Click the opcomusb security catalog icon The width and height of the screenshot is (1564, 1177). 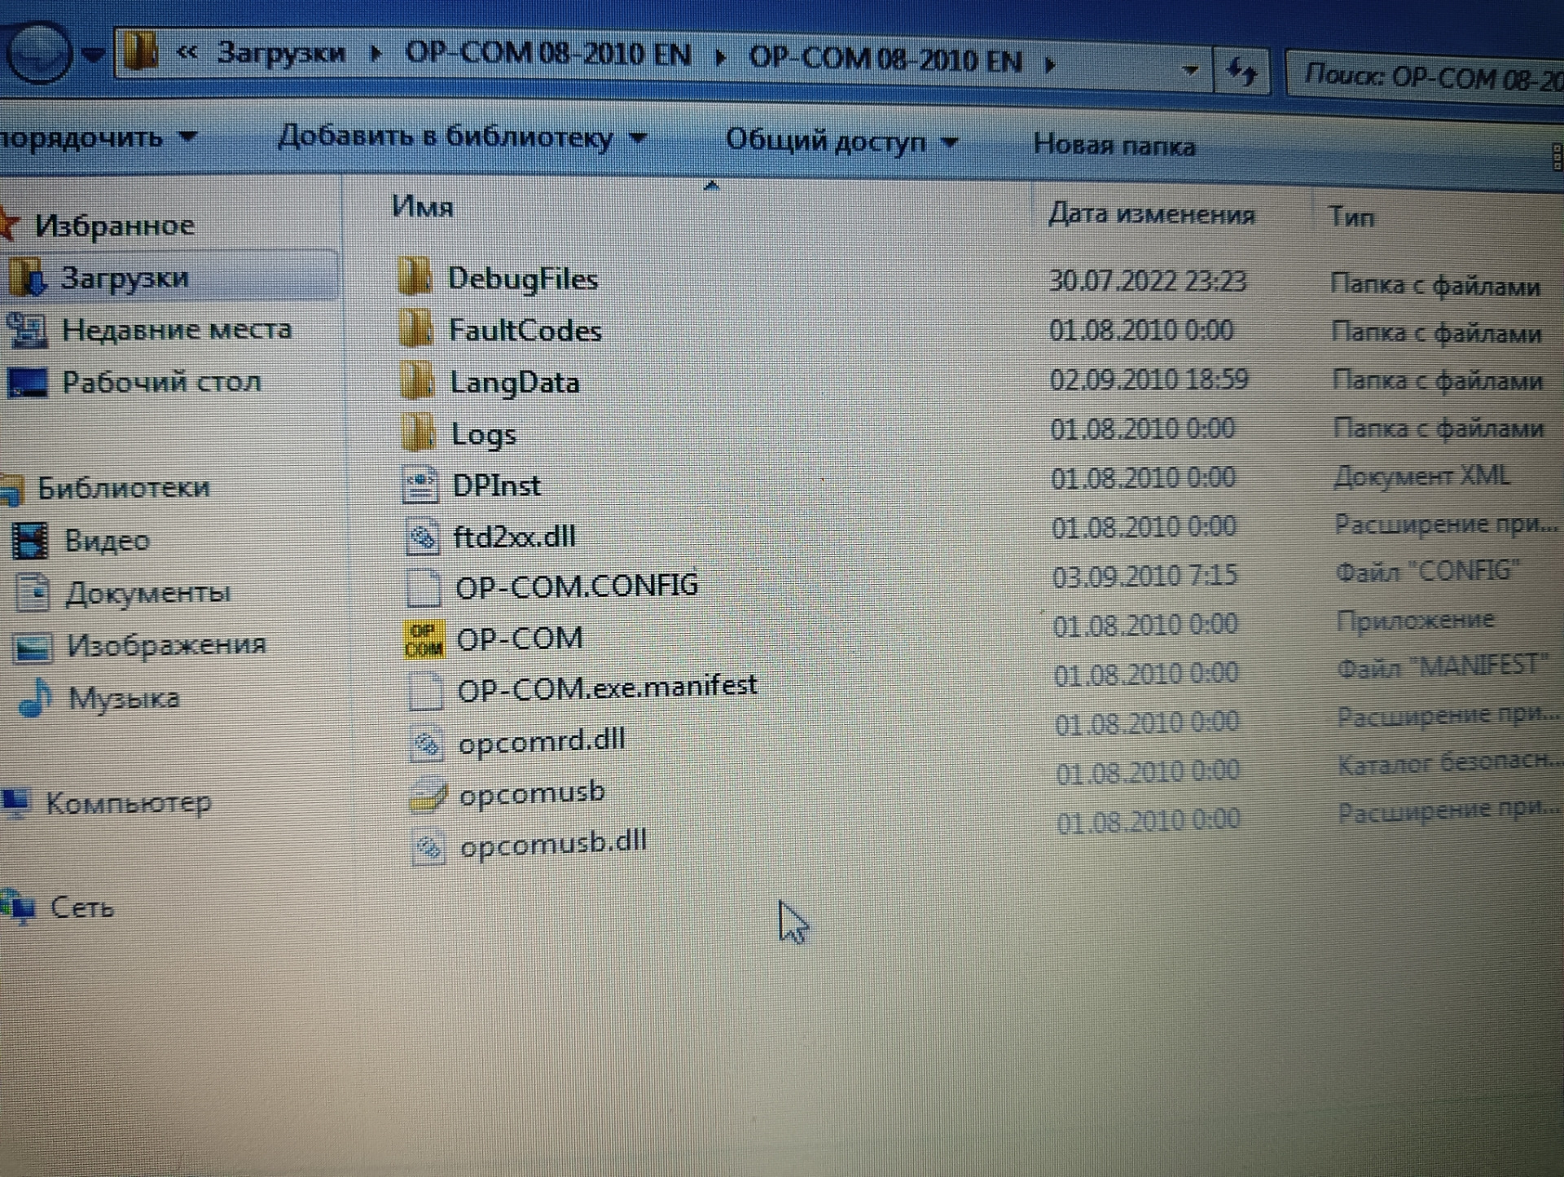427,795
